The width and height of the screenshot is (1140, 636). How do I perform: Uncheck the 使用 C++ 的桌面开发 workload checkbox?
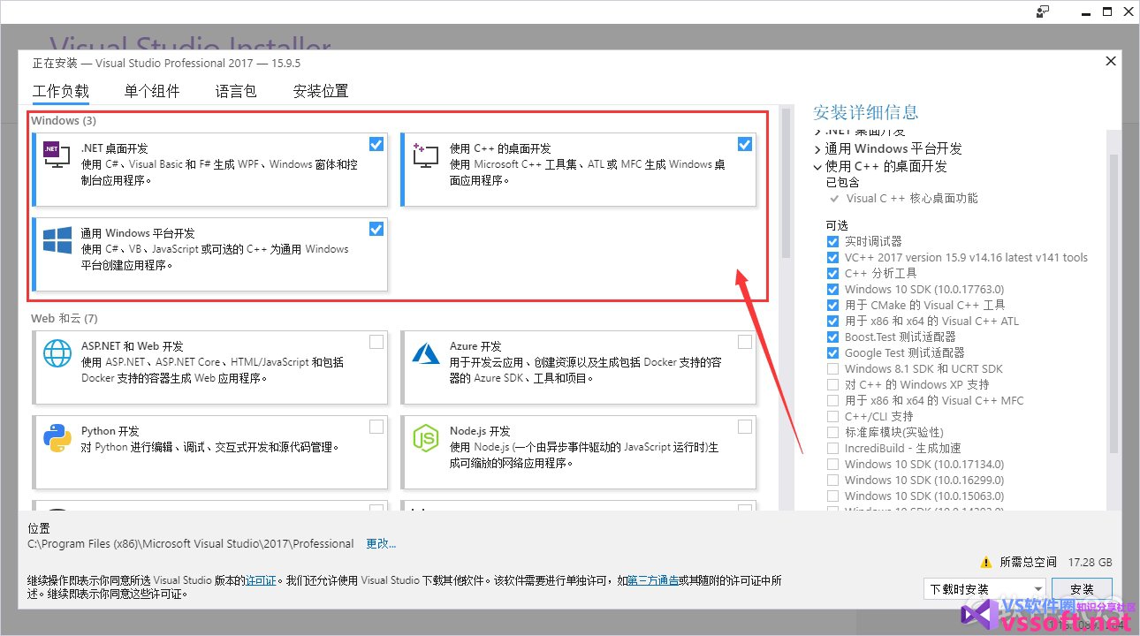(745, 144)
